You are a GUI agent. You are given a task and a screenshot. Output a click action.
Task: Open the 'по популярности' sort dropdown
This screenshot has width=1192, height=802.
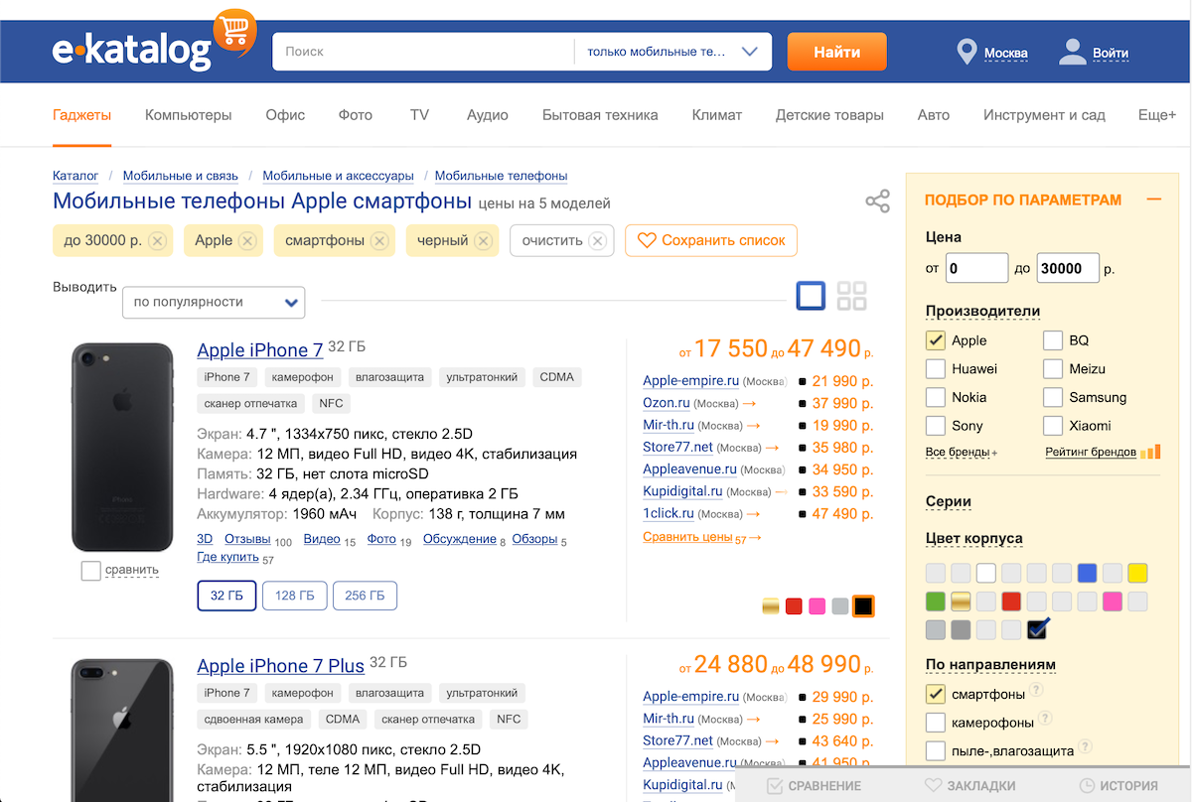(214, 302)
